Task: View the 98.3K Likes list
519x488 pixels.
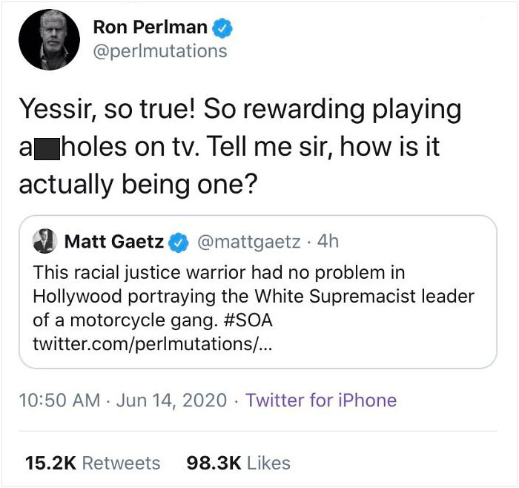Action: pyautogui.click(x=239, y=464)
